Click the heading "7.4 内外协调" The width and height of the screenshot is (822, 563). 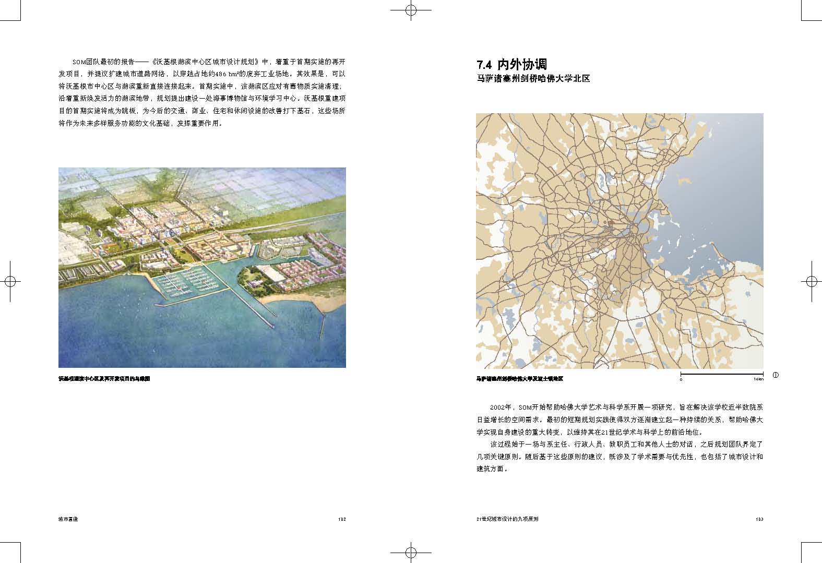click(511, 65)
